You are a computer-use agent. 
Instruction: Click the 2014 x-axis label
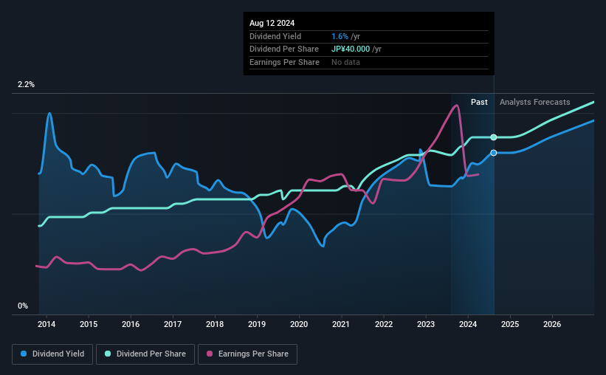(x=47, y=324)
